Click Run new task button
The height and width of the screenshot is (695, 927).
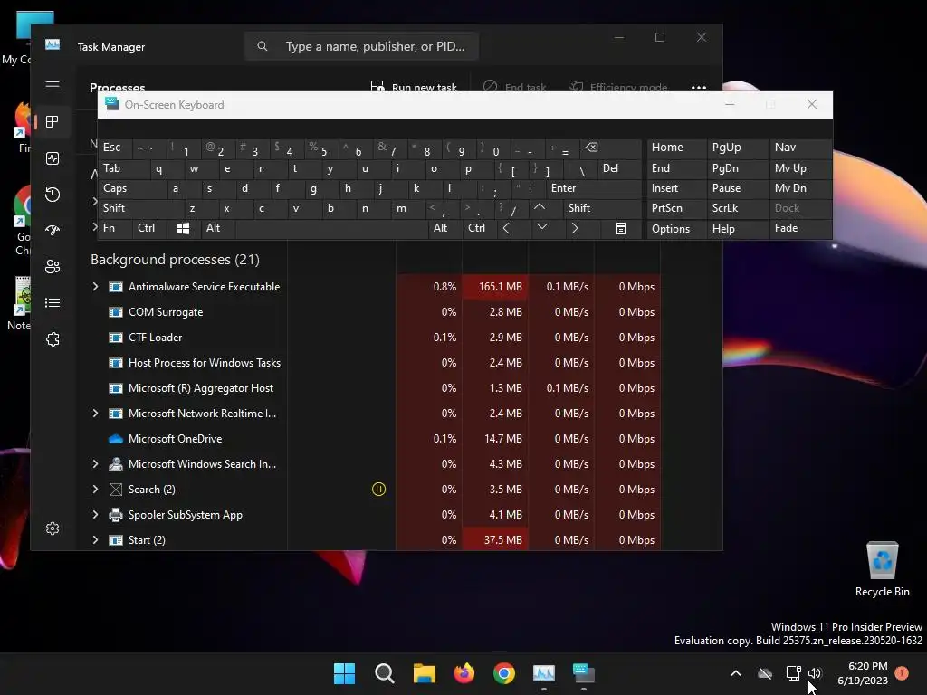click(414, 88)
